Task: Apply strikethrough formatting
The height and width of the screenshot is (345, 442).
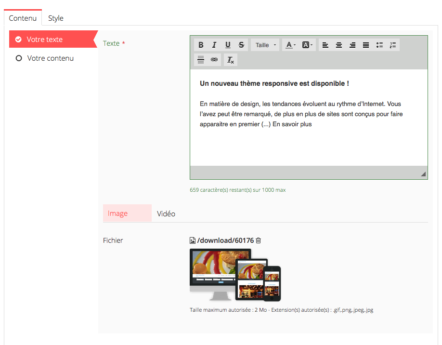Action: (x=241, y=45)
